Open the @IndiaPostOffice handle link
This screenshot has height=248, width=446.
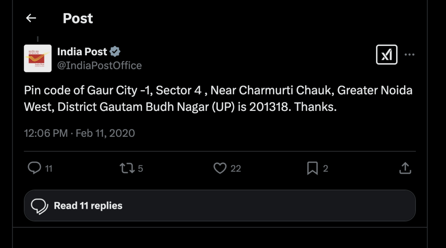click(x=99, y=66)
